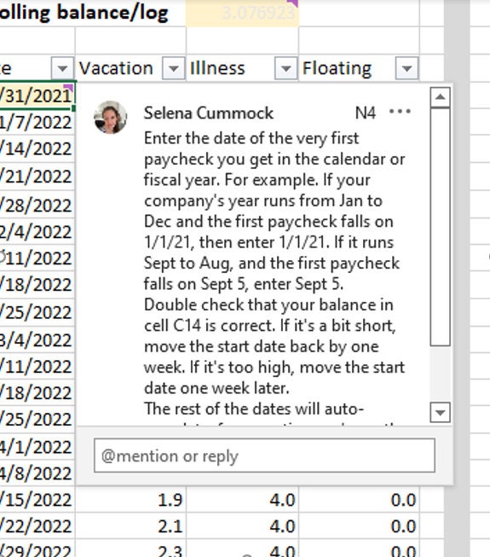Open the Illness column filter dropdown
The width and height of the screenshot is (490, 557).
(286, 68)
